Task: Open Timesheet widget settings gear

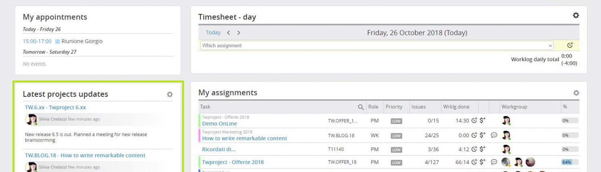Action: [576, 15]
